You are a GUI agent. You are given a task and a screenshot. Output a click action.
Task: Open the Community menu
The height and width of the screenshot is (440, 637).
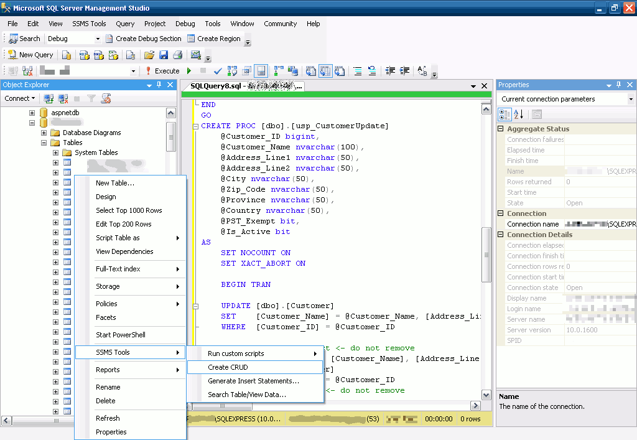click(281, 24)
